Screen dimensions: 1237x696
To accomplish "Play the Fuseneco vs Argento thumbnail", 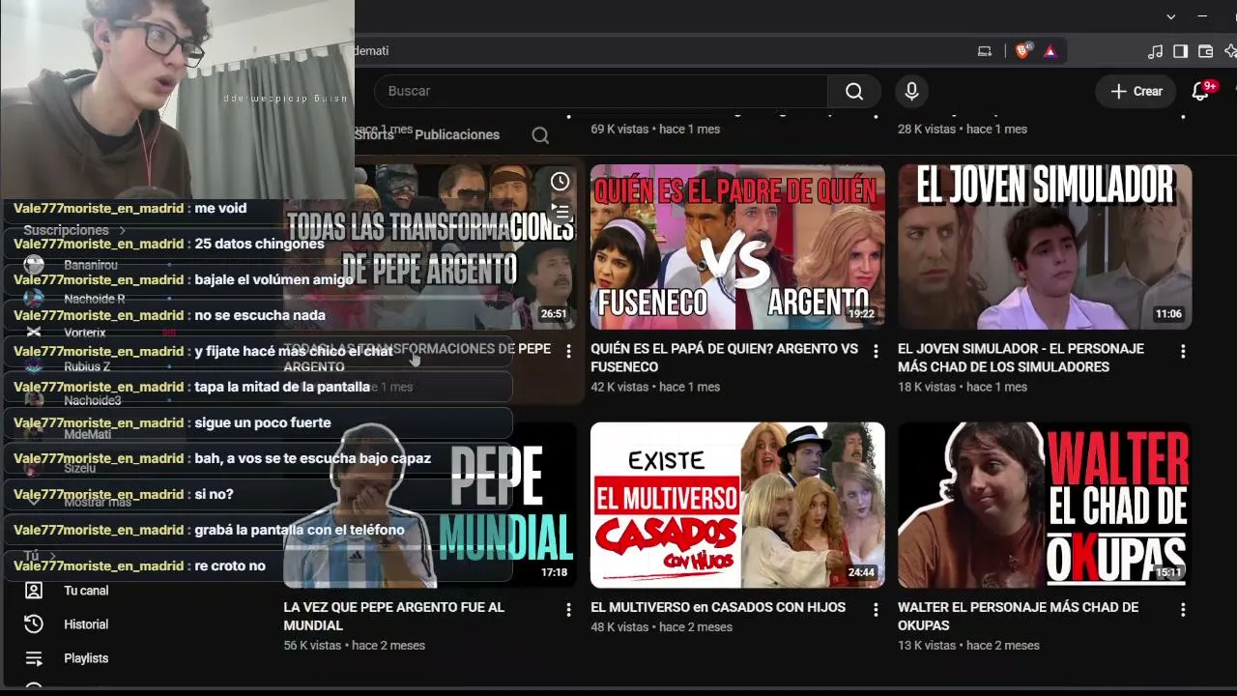I will (x=737, y=246).
